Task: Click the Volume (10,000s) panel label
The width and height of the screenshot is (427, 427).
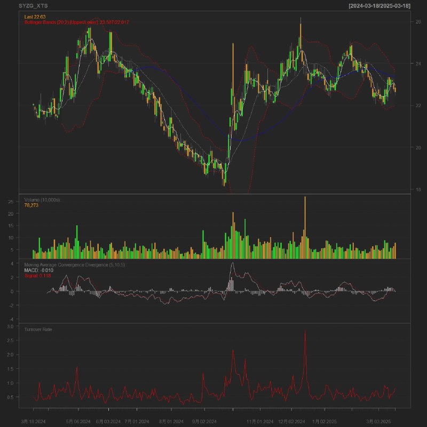Action: 43,199
